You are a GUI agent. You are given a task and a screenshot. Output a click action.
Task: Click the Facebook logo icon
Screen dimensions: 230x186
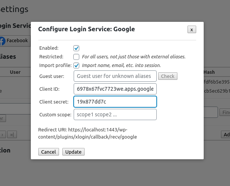tap(2, 41)
